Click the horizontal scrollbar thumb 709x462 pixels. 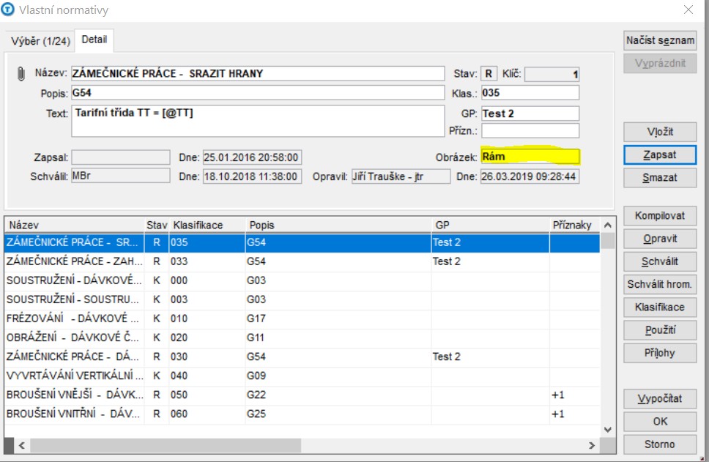[166, 445]
